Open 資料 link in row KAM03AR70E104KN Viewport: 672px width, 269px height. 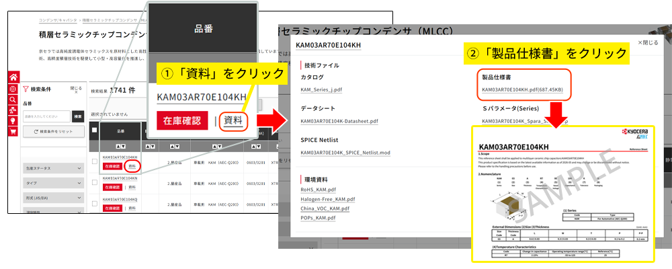tap(132, 188)
